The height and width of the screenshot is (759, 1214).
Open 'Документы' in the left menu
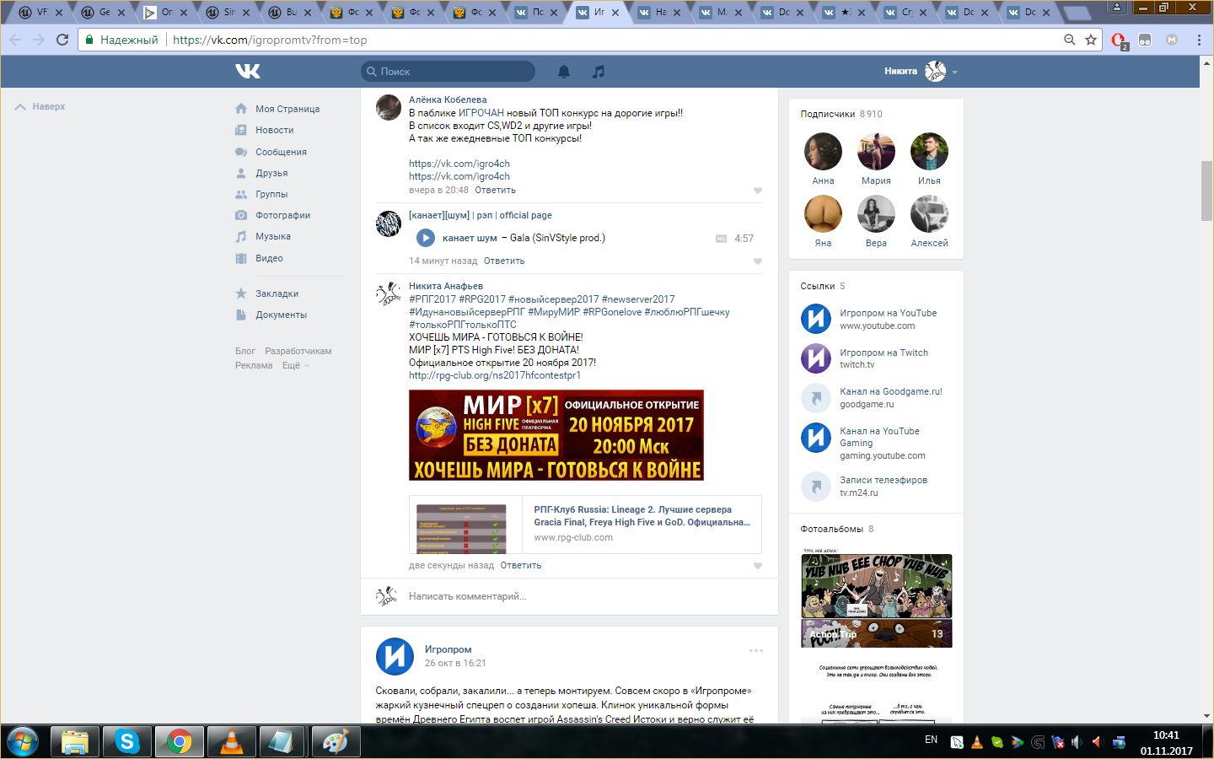(x=281, y=315)
